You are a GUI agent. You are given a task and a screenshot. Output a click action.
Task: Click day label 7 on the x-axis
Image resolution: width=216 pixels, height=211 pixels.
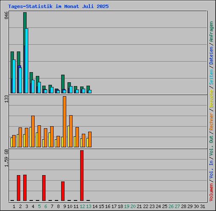[x=52, y=206]
